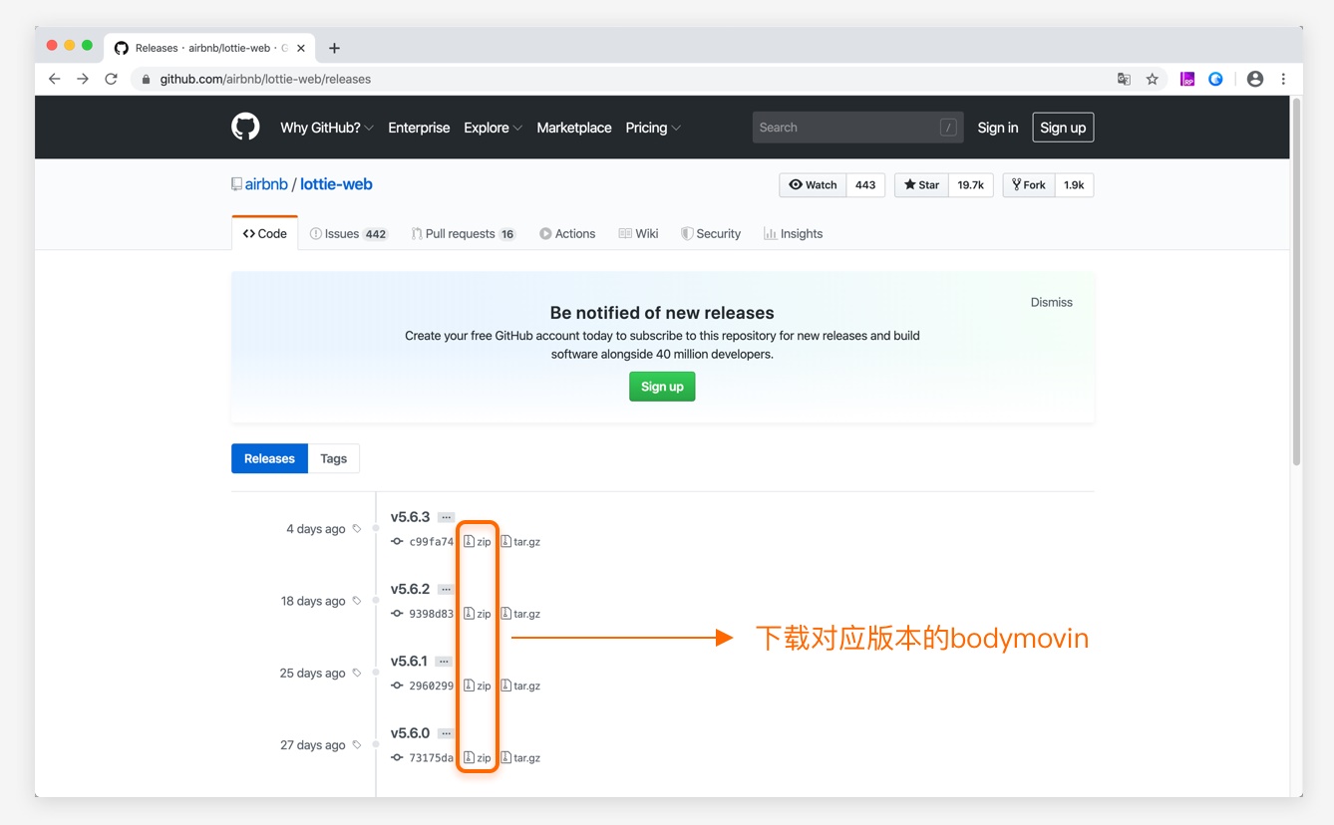Screen dimensions: 1334x825
Task: Go to the Pull requests tab
Action: click(463, 234)
